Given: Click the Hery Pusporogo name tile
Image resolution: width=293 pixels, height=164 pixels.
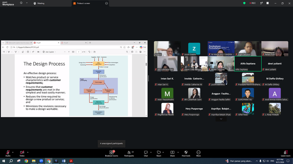Looking at the screenshot, I should [194, 109].
